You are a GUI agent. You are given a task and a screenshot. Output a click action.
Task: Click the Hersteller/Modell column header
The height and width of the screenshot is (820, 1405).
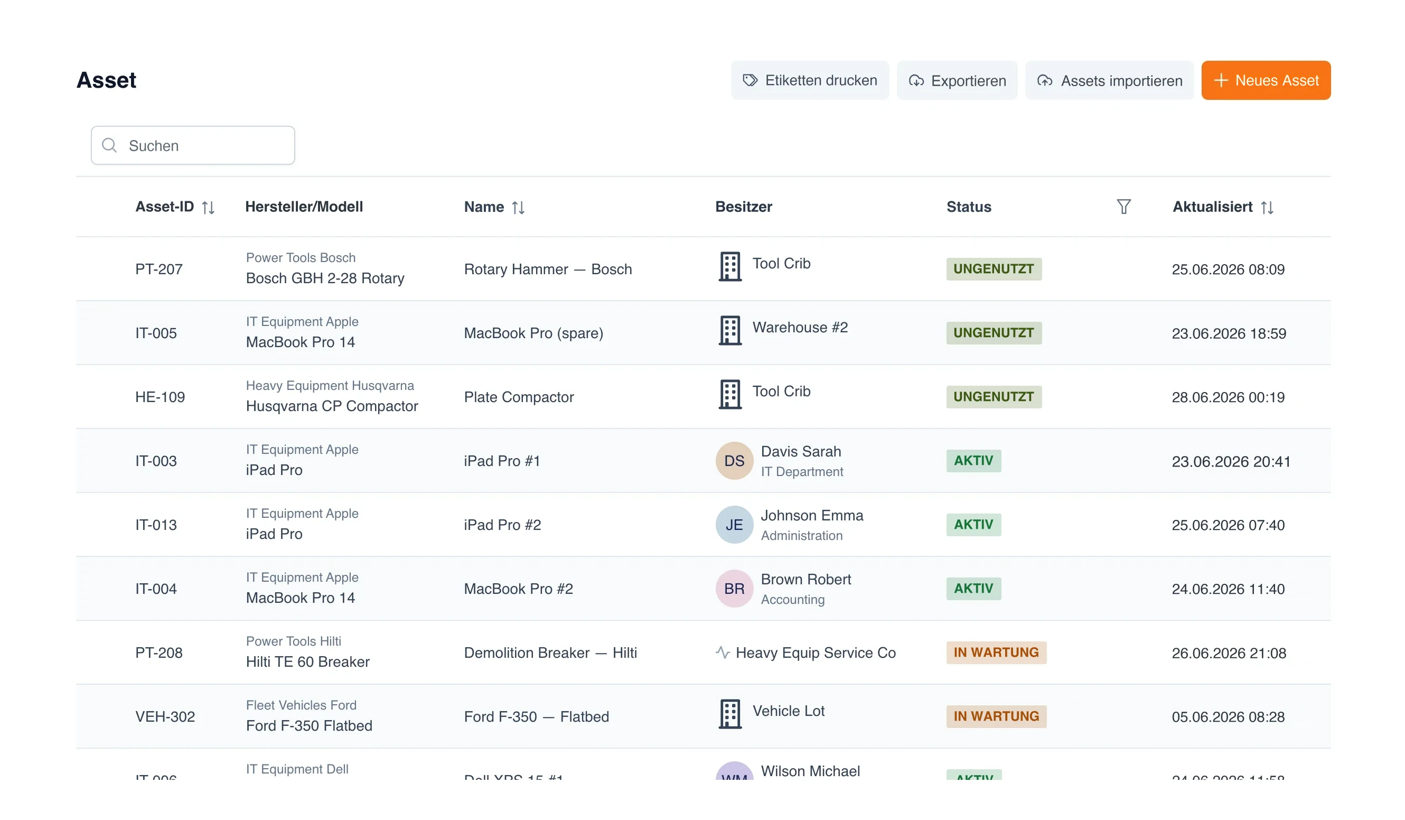(x=304, y=207)
